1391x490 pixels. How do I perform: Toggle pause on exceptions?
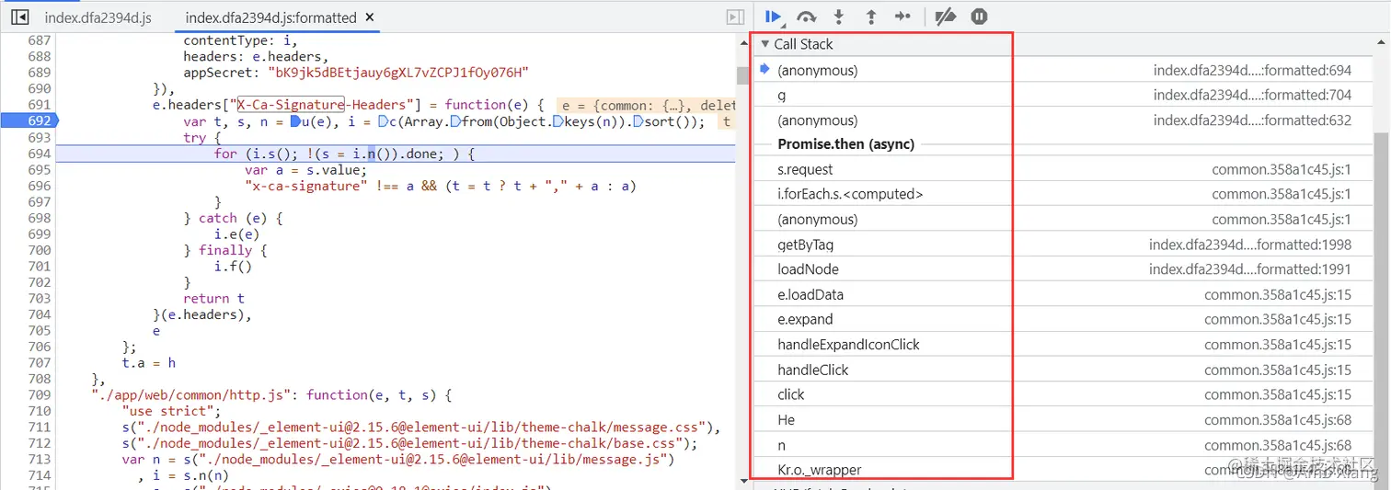(980, 17)
